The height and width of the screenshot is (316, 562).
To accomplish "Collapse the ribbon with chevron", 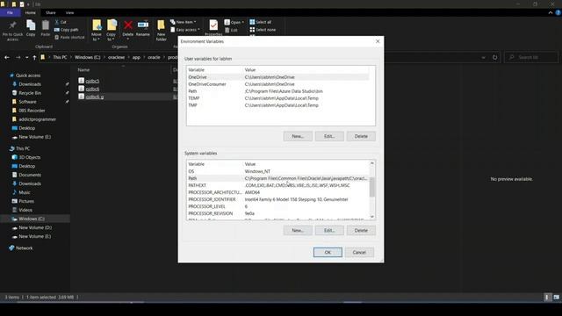I will pos(551,12).
